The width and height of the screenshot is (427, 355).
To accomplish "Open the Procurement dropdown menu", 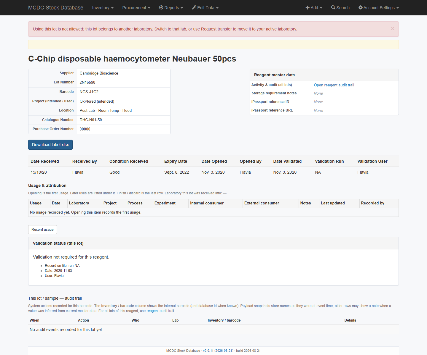I will click(136, 8).
